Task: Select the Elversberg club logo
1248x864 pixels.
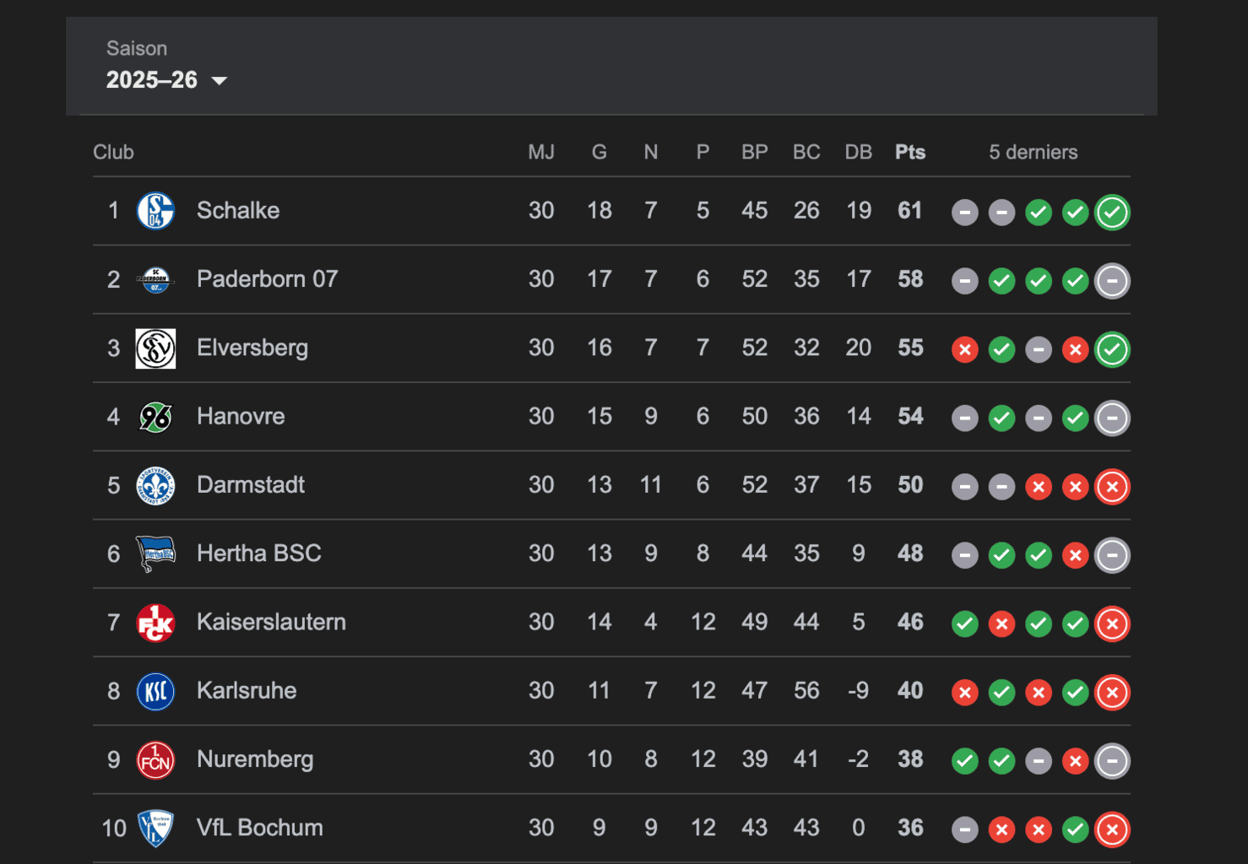Action: pos(155,348)
